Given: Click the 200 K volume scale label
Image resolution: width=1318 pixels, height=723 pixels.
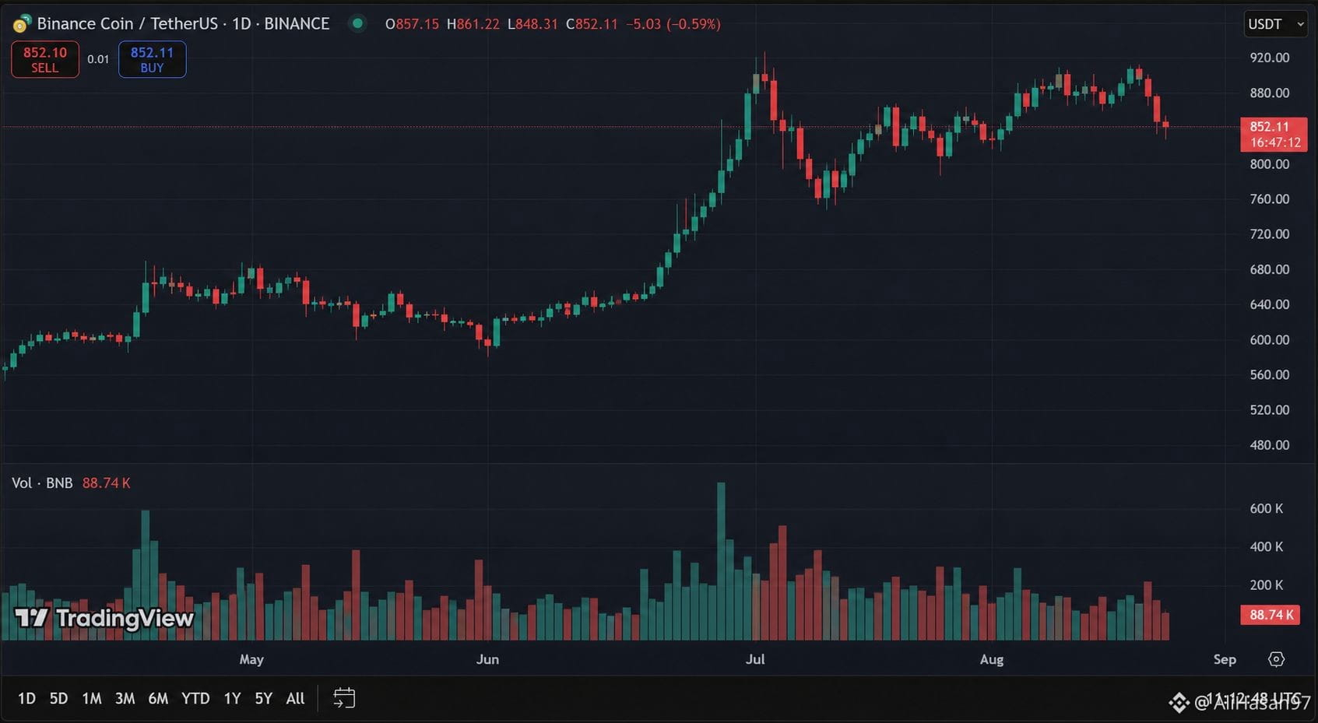Looking at the screenshot, I should pyautogui.click(x=1266, y=584).
